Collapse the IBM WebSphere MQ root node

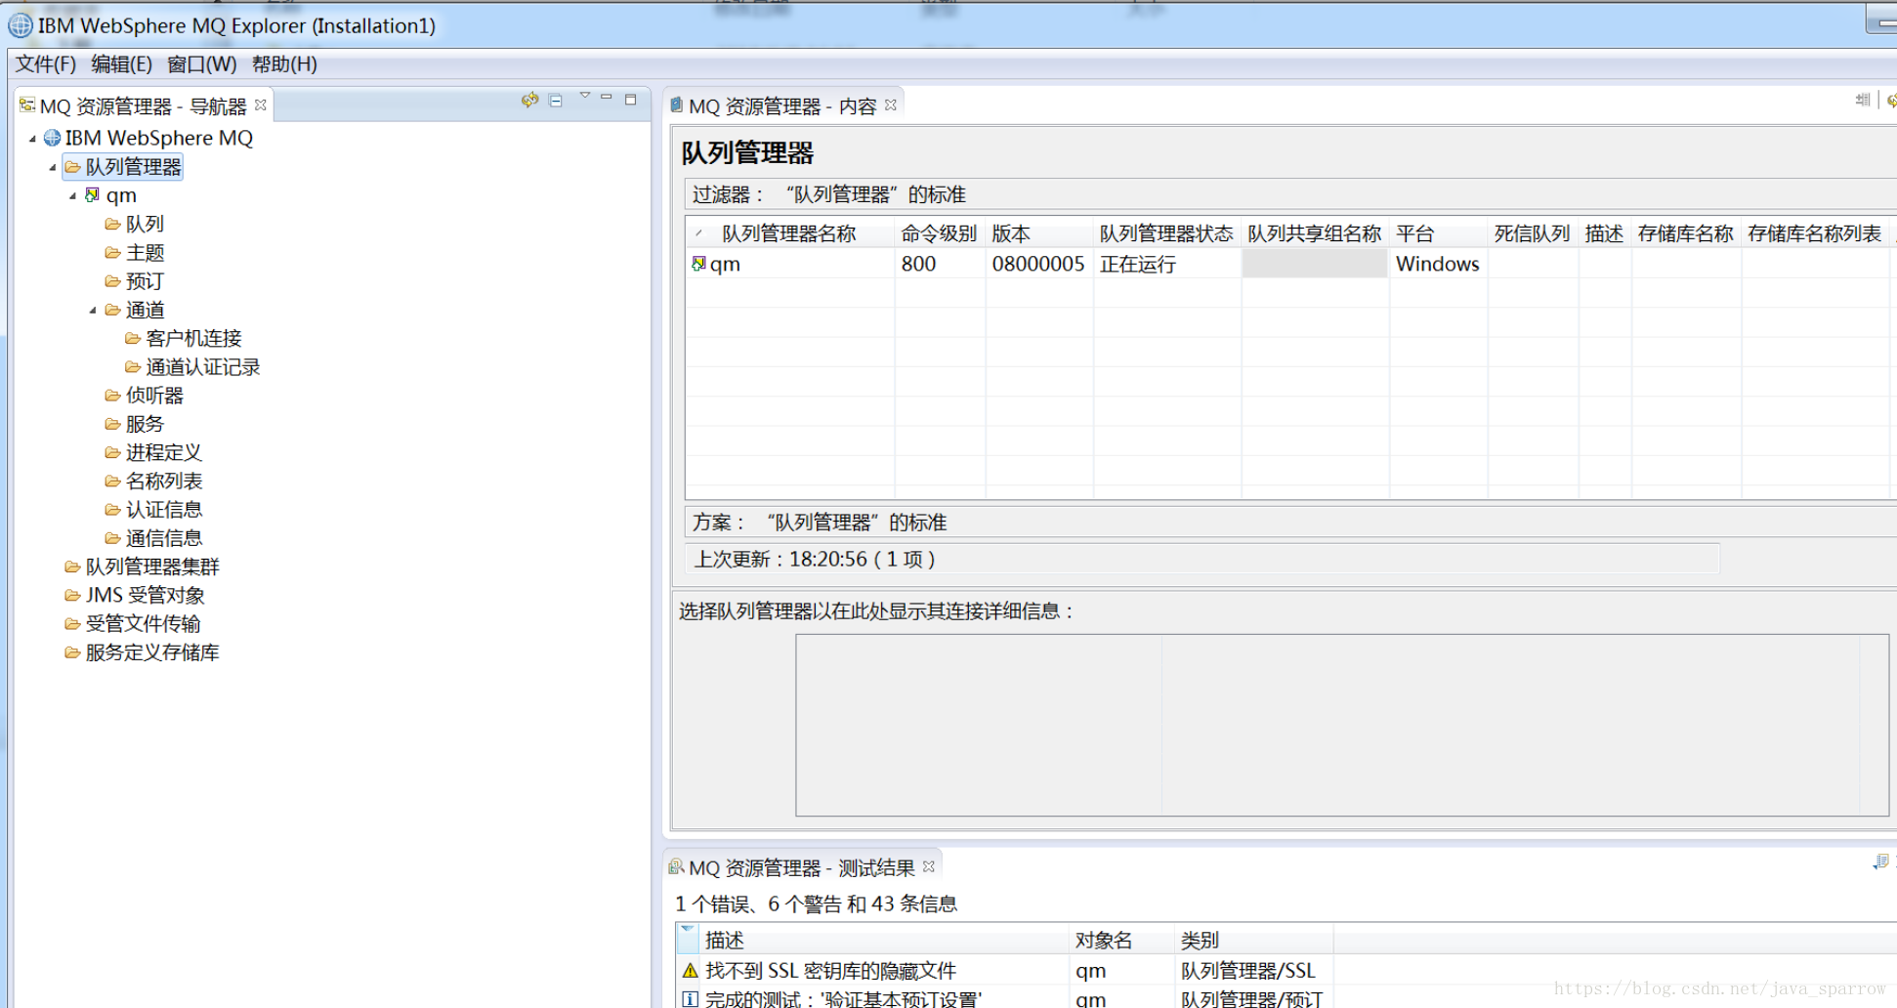pyautogui.click(x=32, y=139)
